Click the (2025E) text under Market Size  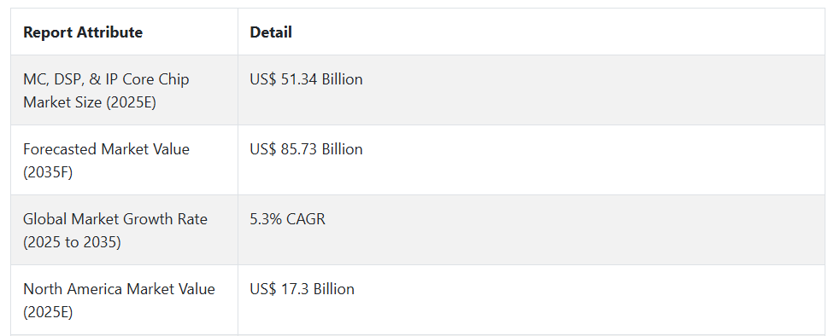point(131,102)
